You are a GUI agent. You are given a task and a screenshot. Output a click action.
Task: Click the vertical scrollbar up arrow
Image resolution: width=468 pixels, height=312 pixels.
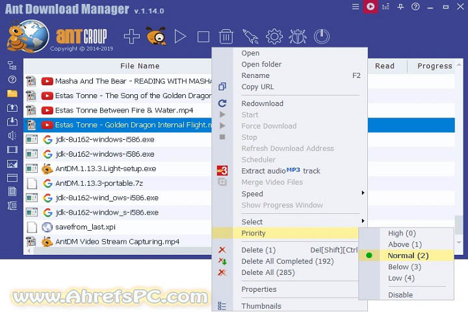(459, 64)
